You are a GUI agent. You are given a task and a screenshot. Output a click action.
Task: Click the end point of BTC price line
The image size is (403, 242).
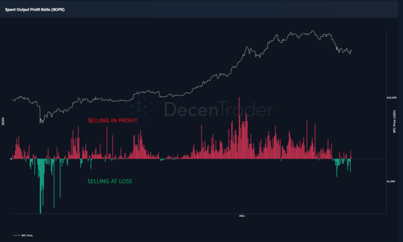[x=351, y=50]
